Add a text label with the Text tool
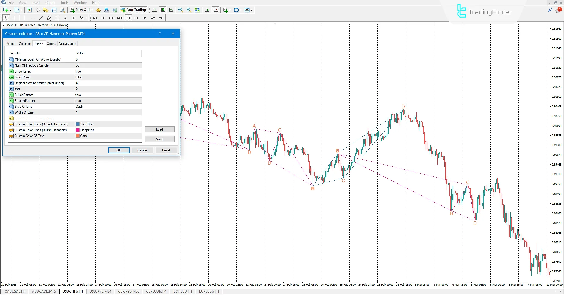 click(73, 18)
